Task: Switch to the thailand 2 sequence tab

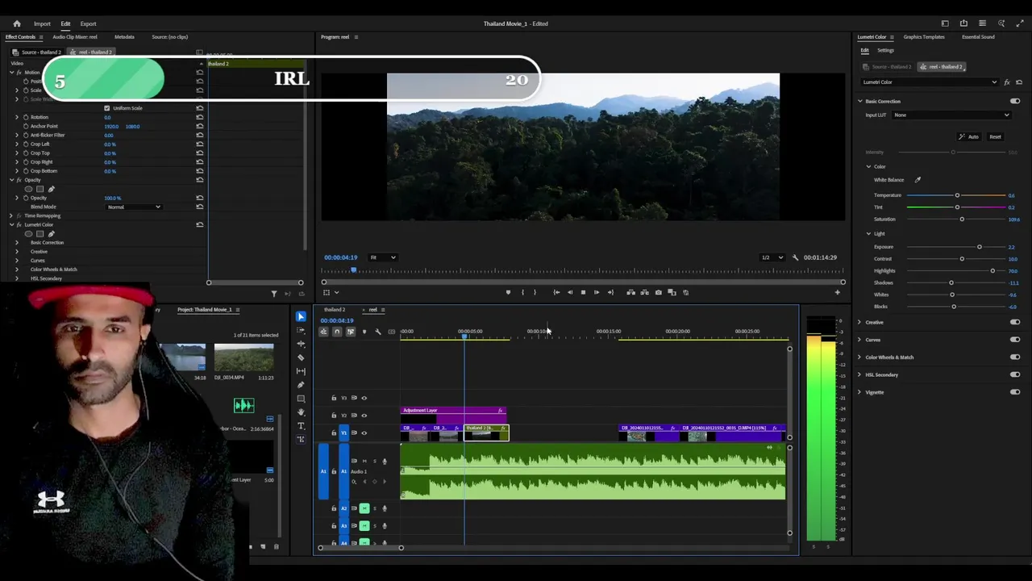Action: 334,310
